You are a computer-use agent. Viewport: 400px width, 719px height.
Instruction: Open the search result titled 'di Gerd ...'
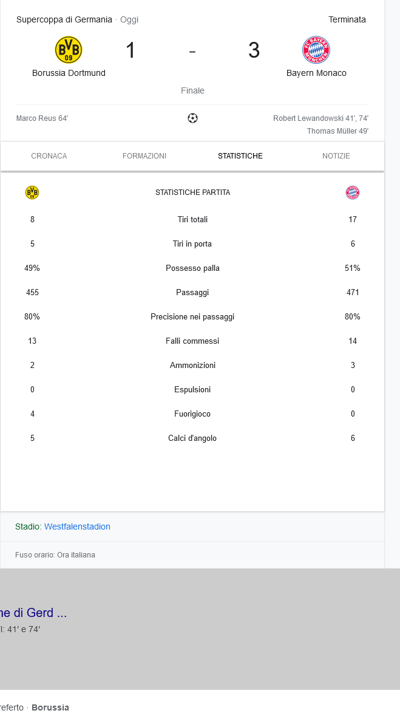tap(34, 613)
